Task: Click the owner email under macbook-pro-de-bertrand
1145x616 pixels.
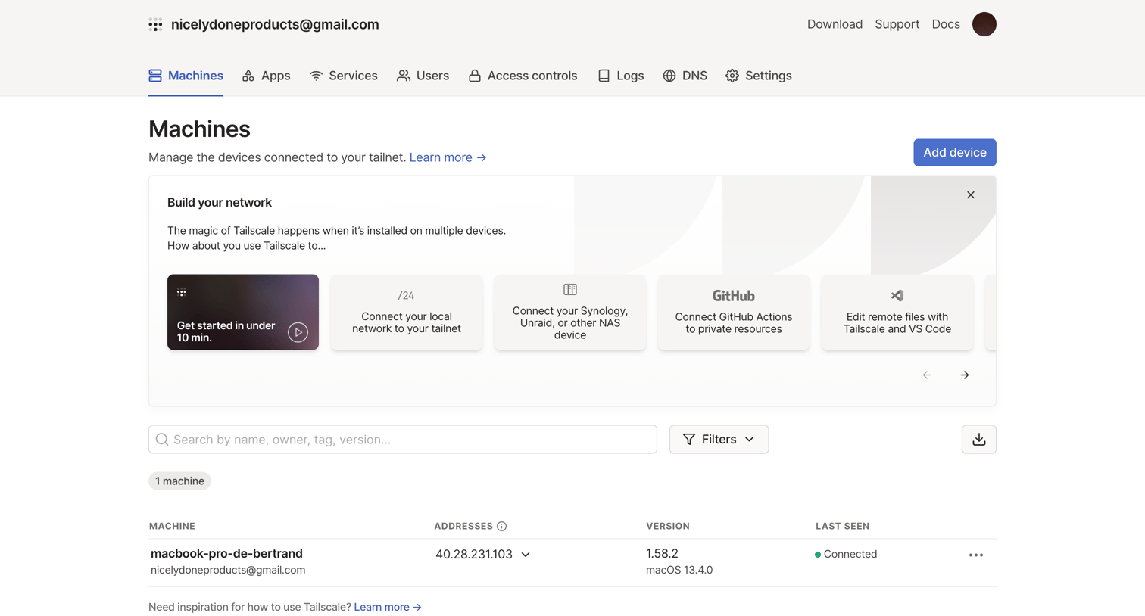Action: (x=228, y=571)
